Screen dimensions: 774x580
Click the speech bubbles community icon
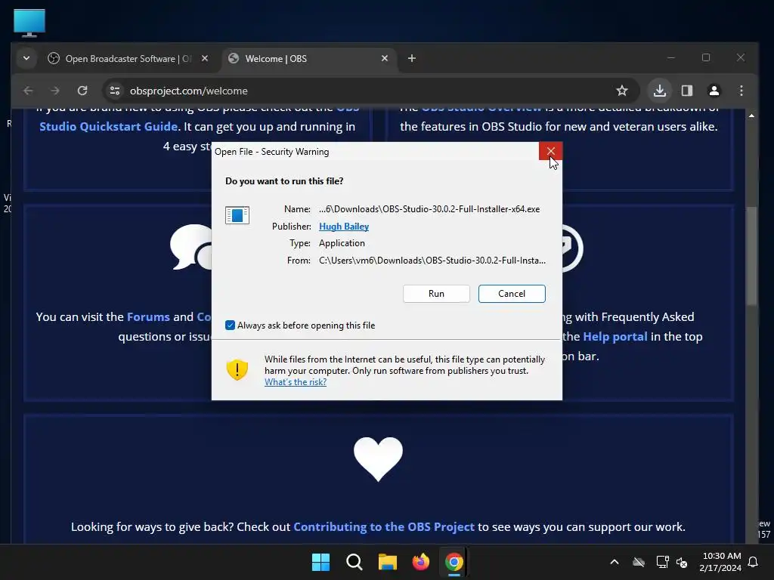[191, 247]
